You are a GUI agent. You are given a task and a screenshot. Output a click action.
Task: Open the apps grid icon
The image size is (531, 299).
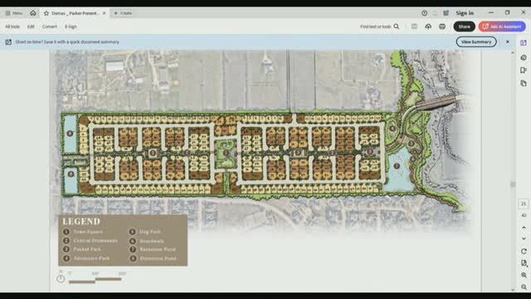[446, 13]
